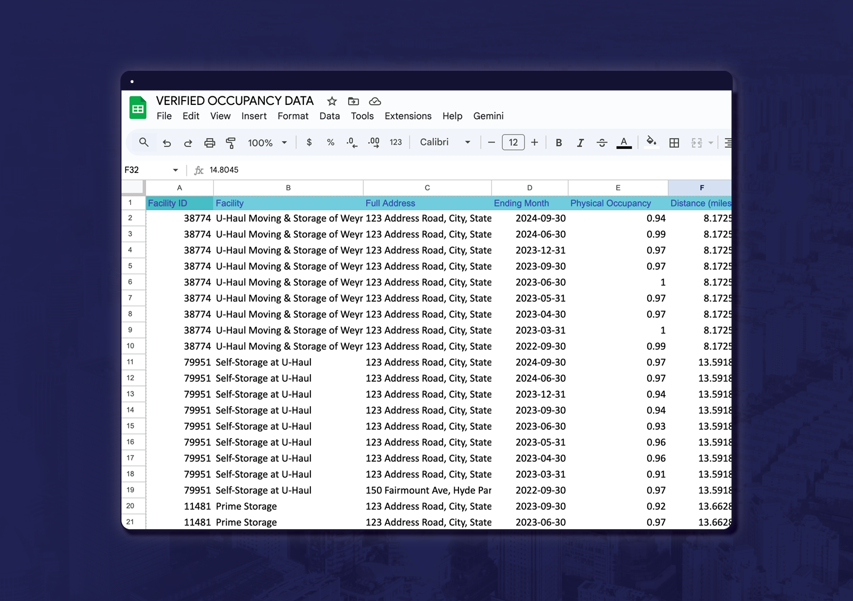Viewport: 853px width, 601px height.
Task: Open the Data menu
Action: (329, 116)
